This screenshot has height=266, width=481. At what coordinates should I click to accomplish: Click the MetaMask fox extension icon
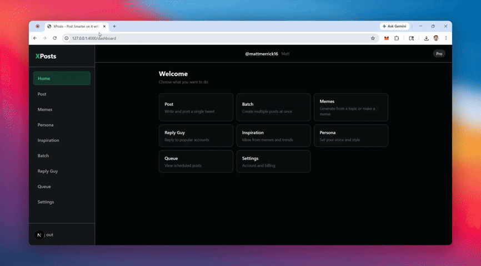pos(387,38)
